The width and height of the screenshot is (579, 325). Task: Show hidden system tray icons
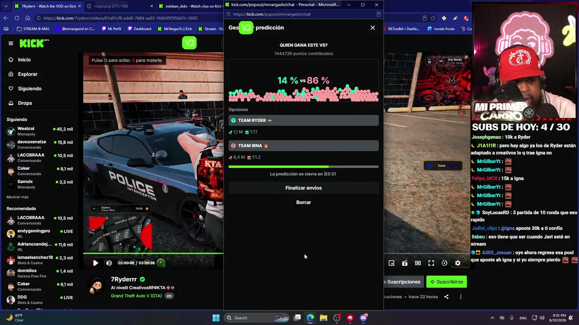point(492,318)
